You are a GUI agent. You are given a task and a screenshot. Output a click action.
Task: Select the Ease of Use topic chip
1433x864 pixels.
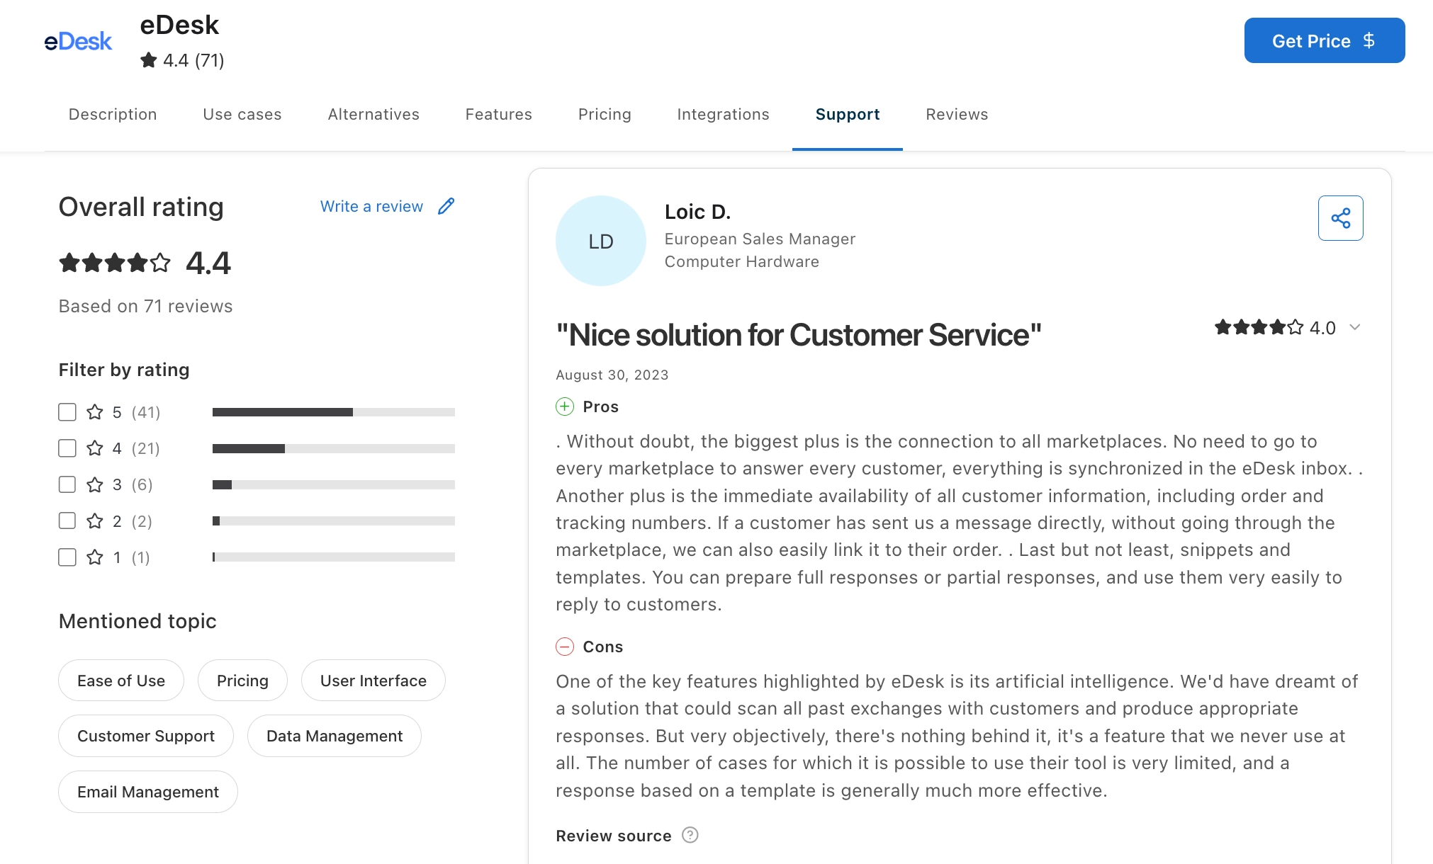click(120, 681)
